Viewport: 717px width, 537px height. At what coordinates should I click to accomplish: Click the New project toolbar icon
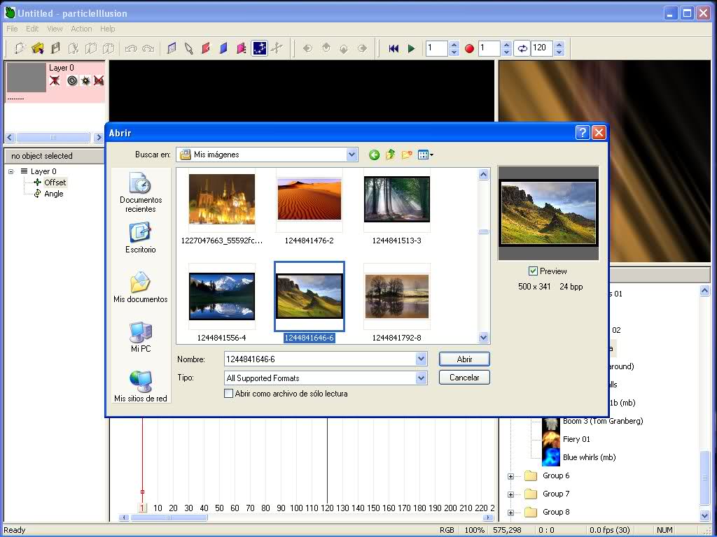[x=19, y=48]
